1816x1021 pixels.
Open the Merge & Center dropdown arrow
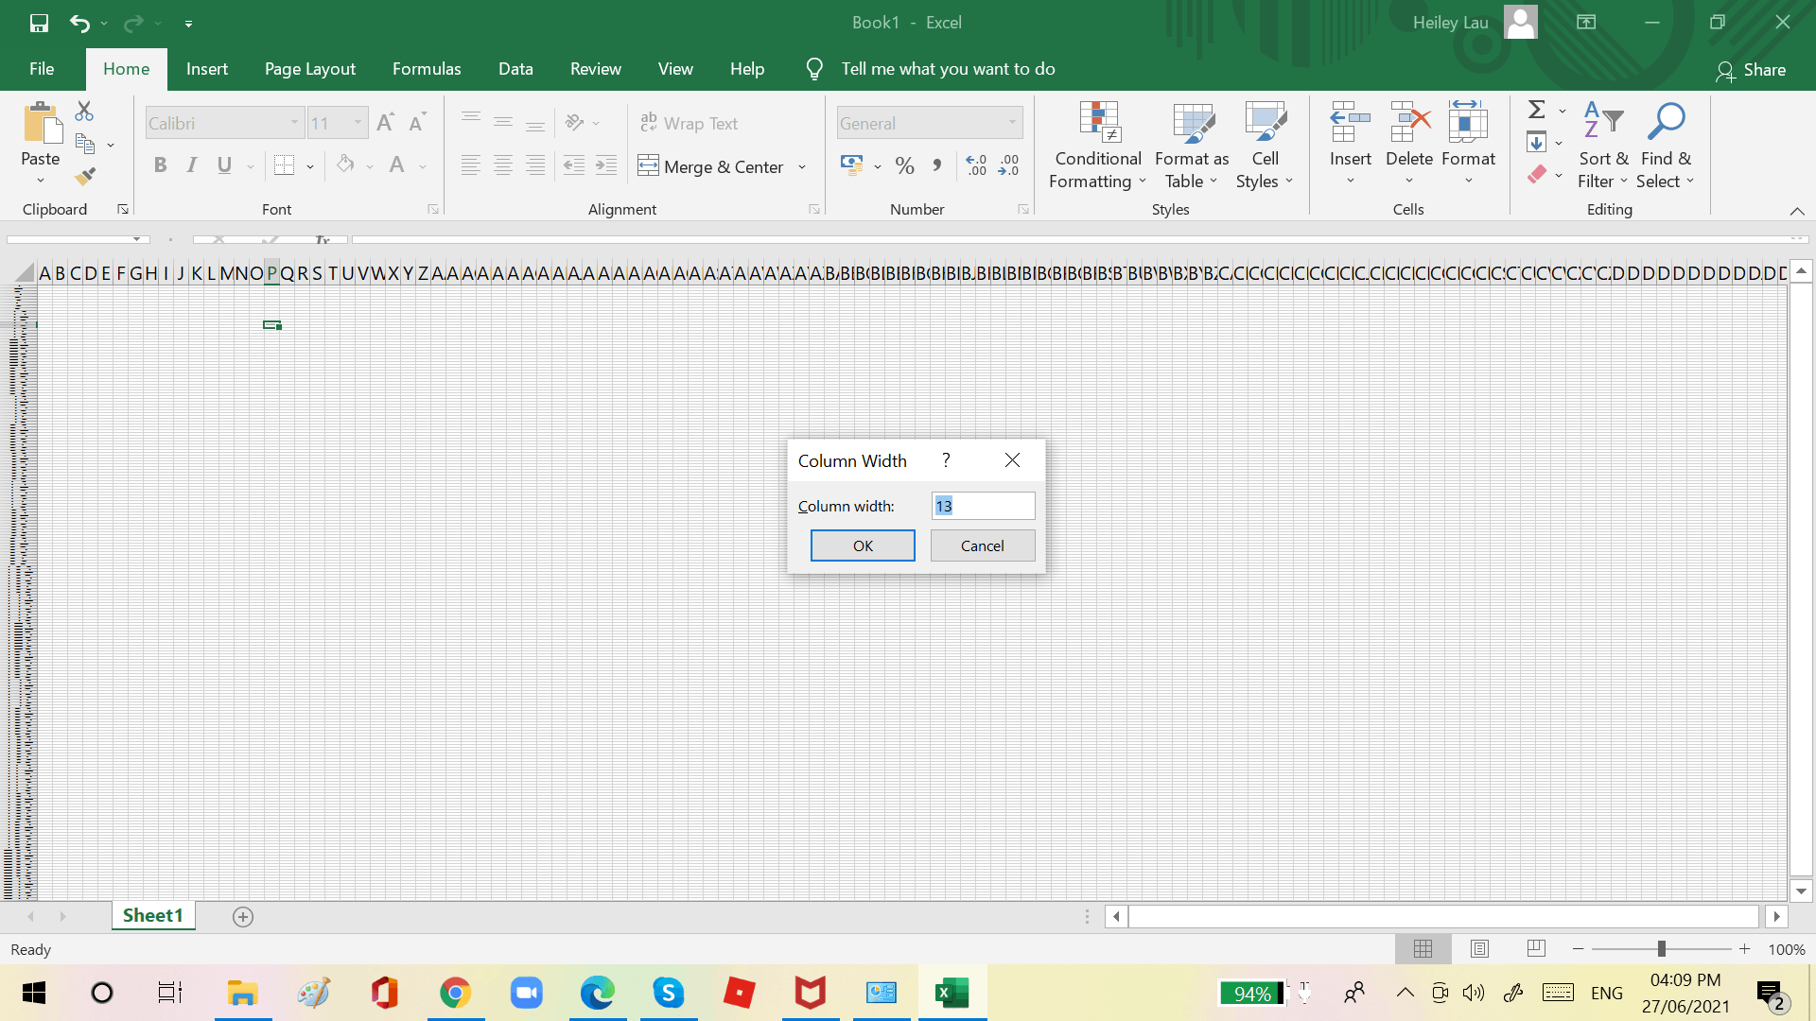point(802,167)
